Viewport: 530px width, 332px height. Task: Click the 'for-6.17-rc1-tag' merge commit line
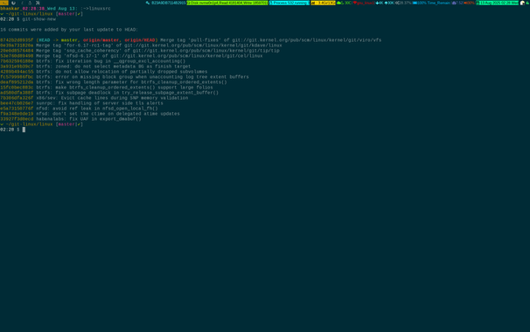tap(141, 46)
